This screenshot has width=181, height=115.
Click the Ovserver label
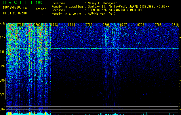(58, 3)
